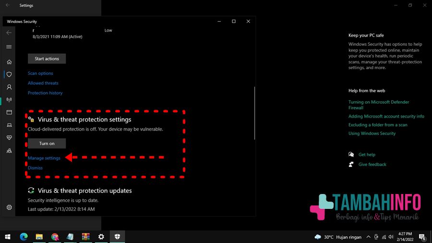The width and height of the screenshot is (432, 243).
Task: Open the Meet Now tray icon
Action: [376, 237]
